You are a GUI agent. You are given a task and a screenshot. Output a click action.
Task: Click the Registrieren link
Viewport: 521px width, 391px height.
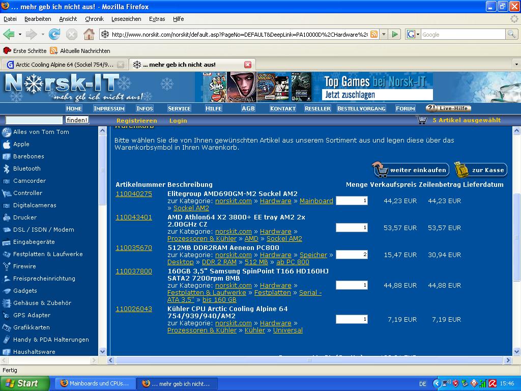[x=136, y=121]
